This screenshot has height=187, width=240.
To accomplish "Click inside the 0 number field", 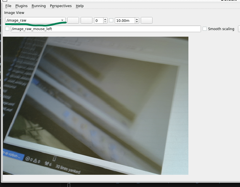I will coord(99,20).
